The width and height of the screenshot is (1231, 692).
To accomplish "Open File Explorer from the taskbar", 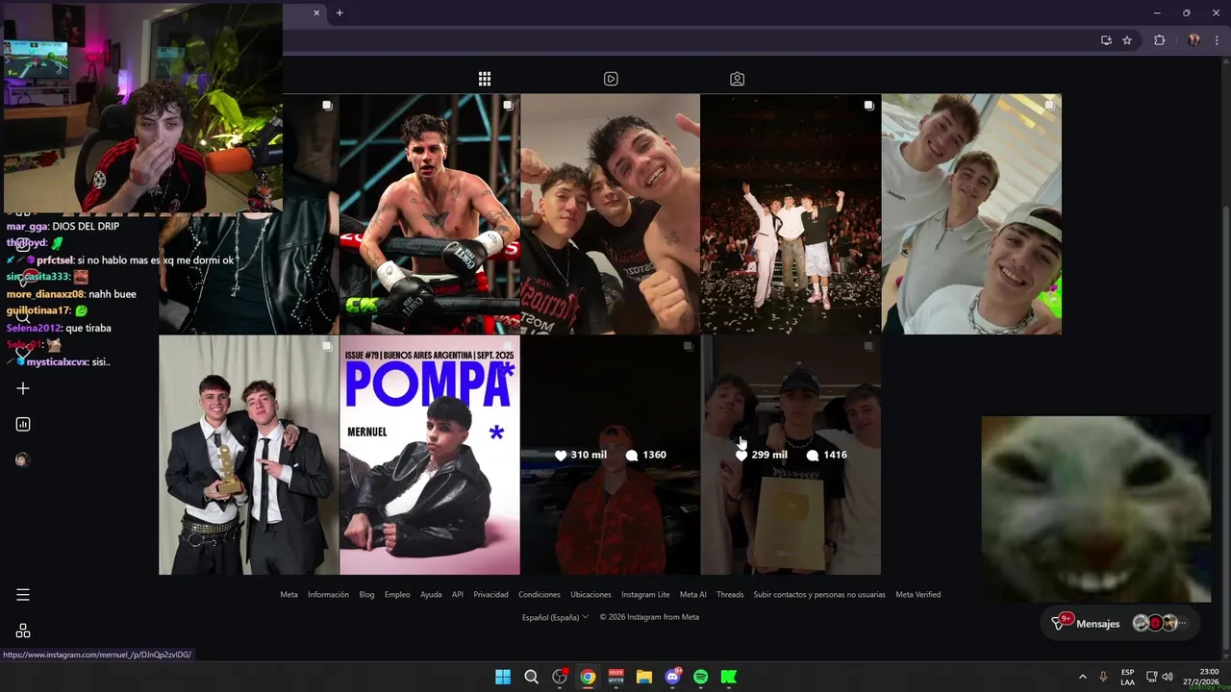I will pos(644,677).
